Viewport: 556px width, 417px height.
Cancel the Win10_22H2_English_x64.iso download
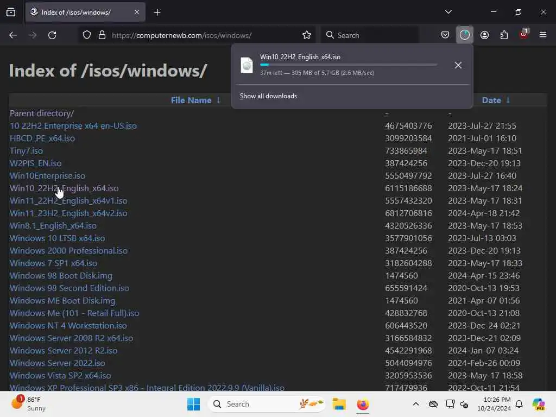click(x=458, y=65)
